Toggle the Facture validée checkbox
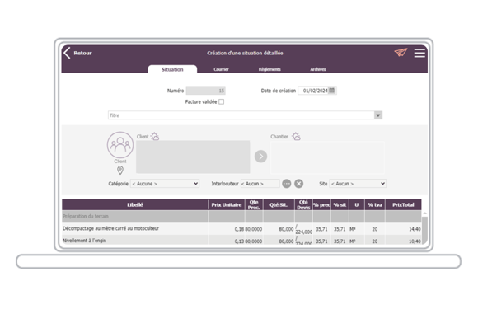This screenshot has height=309, width=478. (222, 102)
